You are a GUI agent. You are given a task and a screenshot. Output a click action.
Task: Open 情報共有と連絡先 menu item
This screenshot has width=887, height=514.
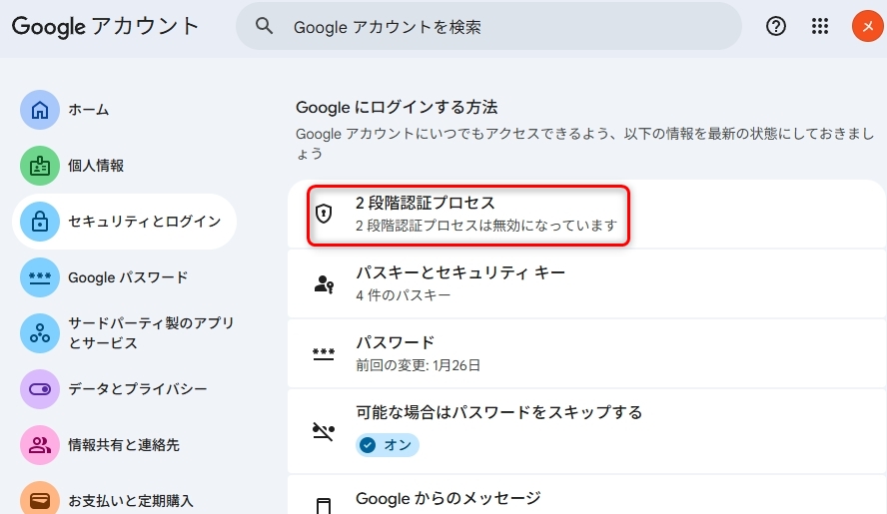pyautogui.click(x=124, y=445)
